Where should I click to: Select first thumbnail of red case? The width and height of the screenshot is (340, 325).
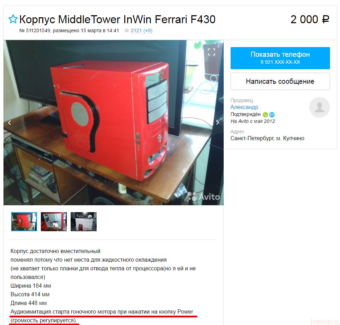[x=24, y=222]
